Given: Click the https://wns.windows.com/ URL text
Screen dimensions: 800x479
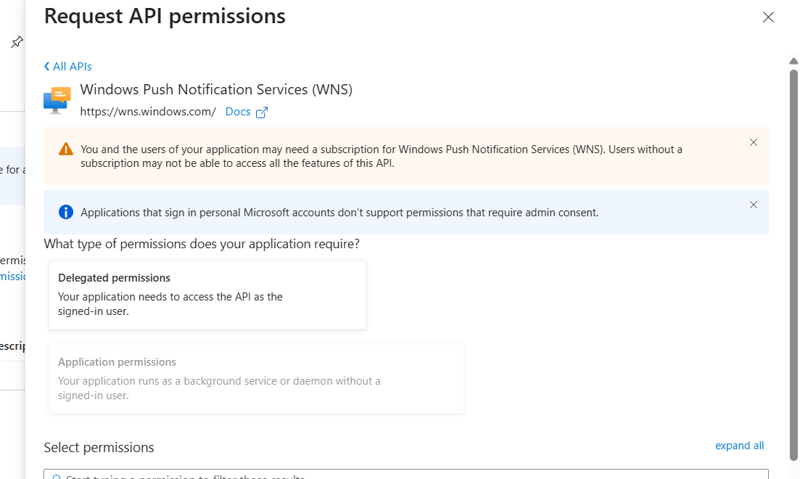Looking at the screenshot, I should pyautogui.click(x=148, y=112).
